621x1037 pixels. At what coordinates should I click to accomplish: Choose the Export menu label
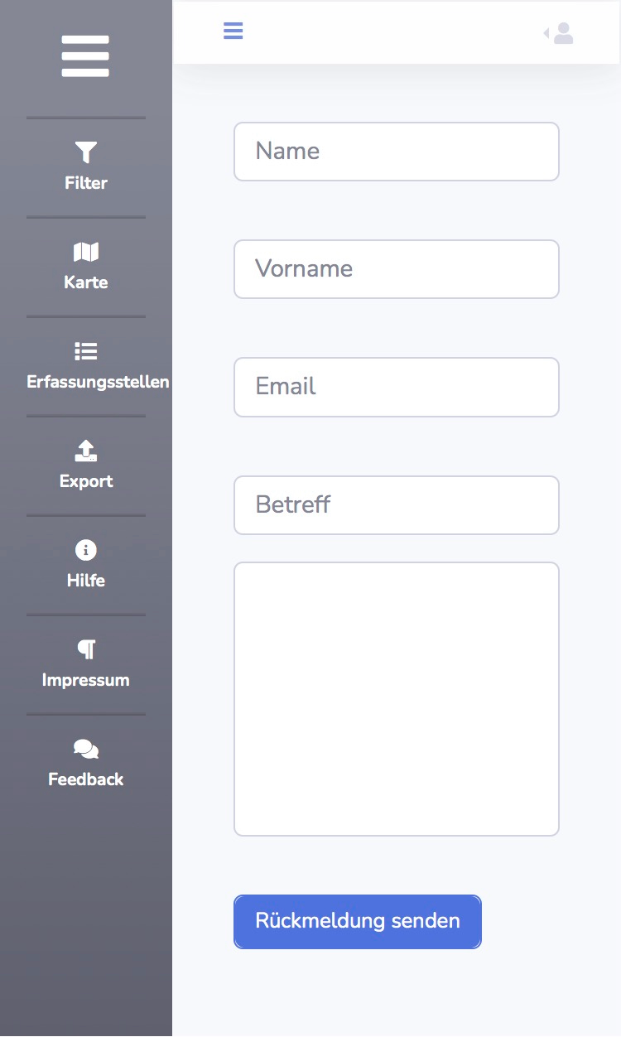click(86, 481)
